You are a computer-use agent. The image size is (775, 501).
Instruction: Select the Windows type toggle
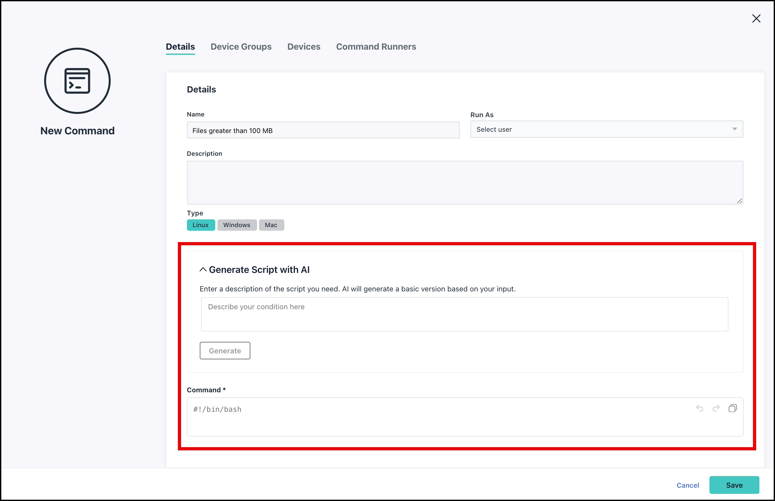pyautogui.click(x=237, y=225)
